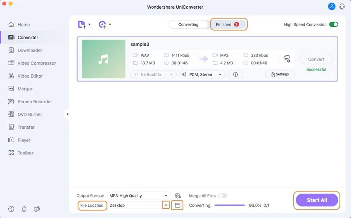
Task: Open Video Compressor icon in sidebar
Action: coord(11,63)
